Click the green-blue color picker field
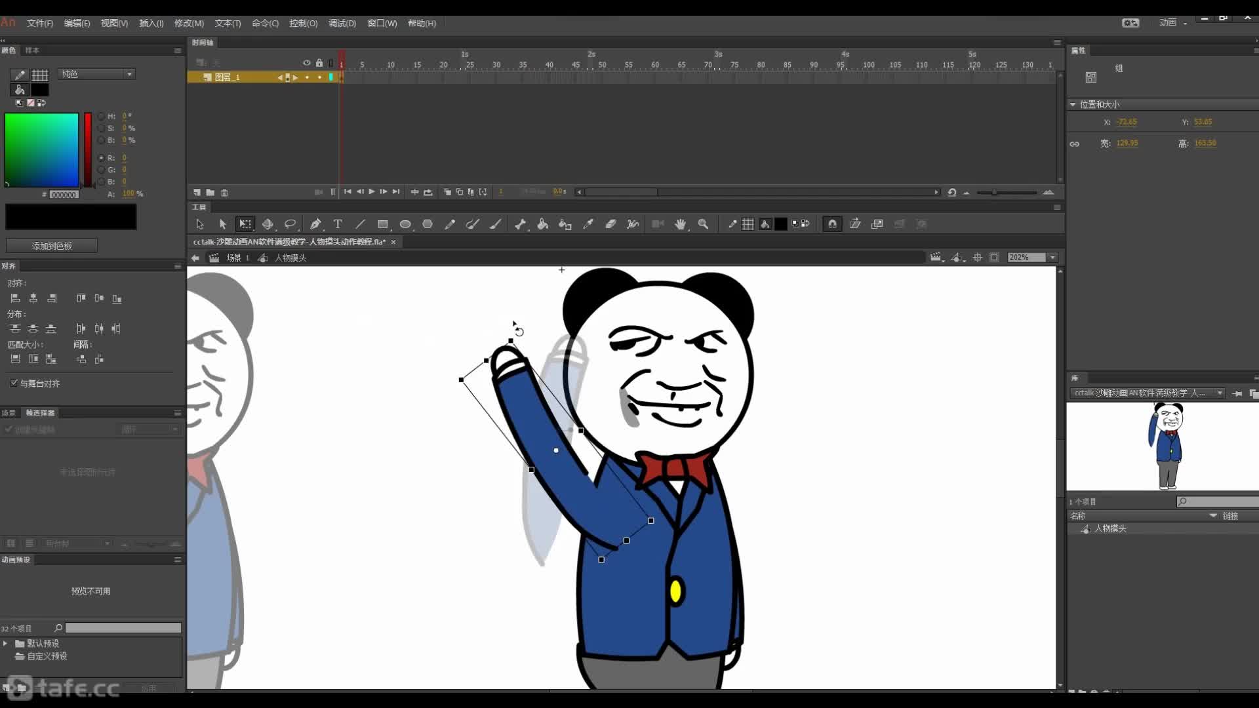Screen dimensions: 1259x708 coord(41,150)
